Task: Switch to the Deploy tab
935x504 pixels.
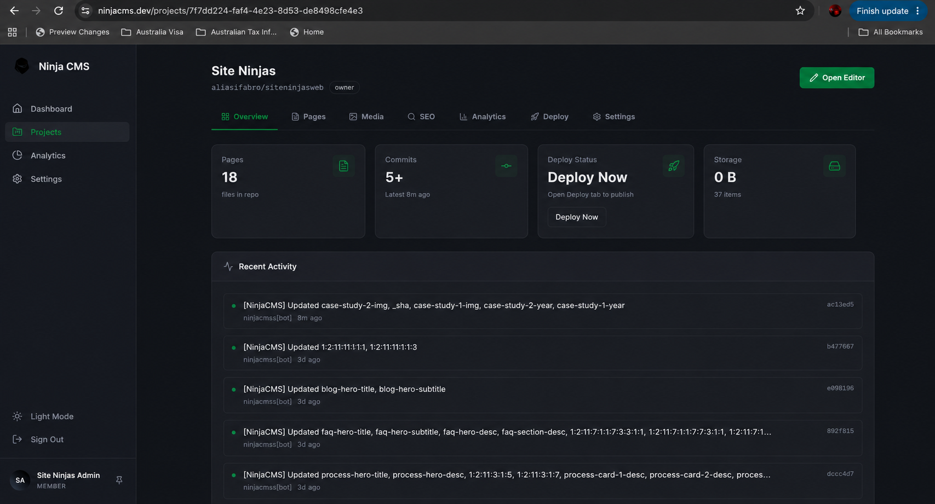Action: tap(549, 117)
